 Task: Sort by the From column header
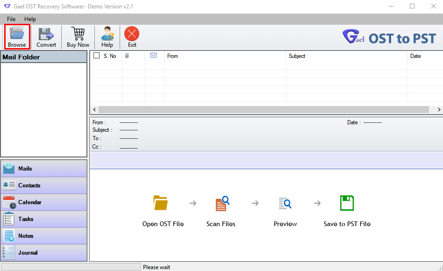225,56
